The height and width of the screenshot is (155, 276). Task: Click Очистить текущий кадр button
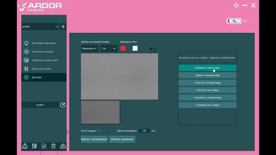(207, 83)
